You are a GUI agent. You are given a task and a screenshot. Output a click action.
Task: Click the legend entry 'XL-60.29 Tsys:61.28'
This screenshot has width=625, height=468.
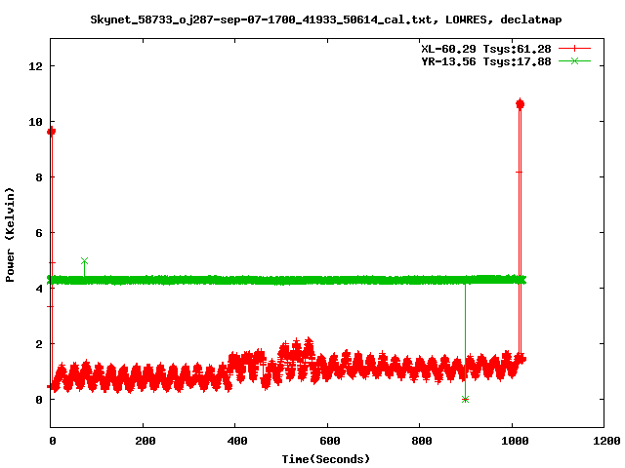[486, 49]
